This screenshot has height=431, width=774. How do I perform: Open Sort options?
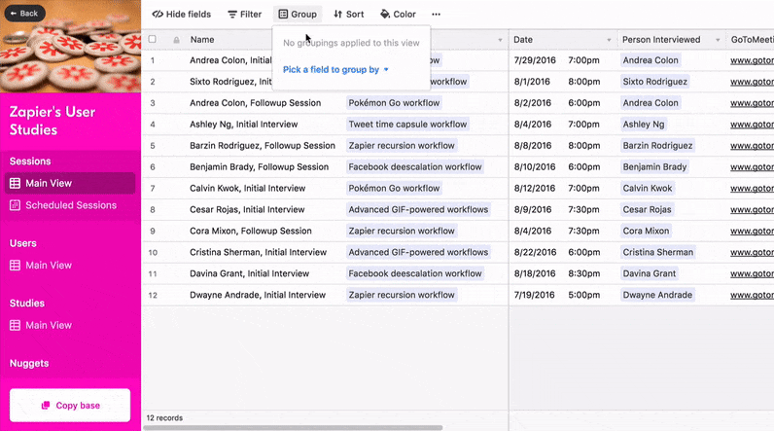348,15
